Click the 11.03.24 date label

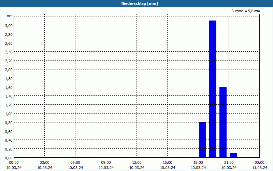tap(260, 168)
